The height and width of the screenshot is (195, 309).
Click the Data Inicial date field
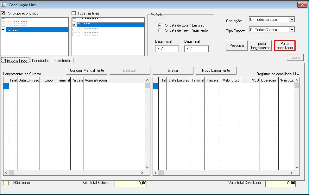click(167, 49)
